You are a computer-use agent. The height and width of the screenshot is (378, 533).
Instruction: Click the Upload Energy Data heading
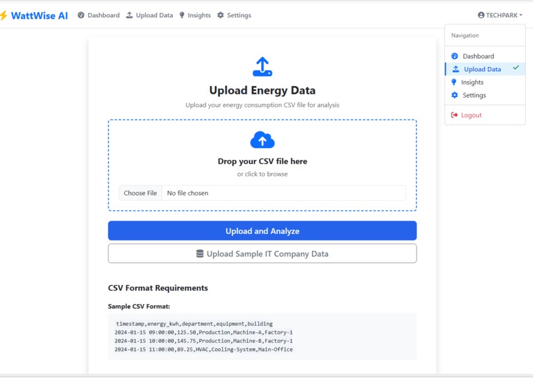(263, 91)
